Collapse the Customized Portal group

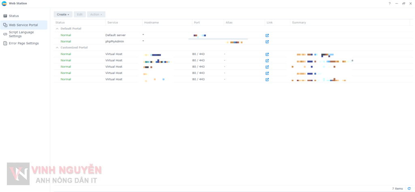pos(57,48)
